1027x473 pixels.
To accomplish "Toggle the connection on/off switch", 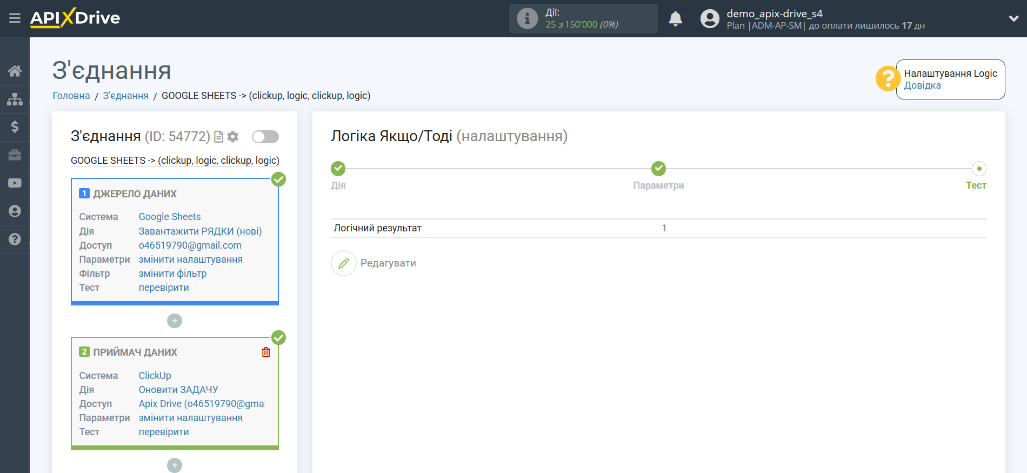I will 265,137.
